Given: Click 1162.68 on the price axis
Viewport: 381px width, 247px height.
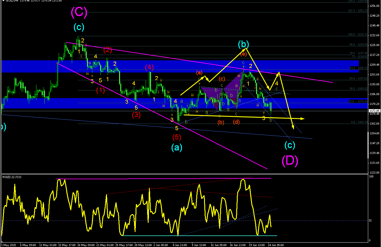Looking at the screenshot, I should 374,124.
